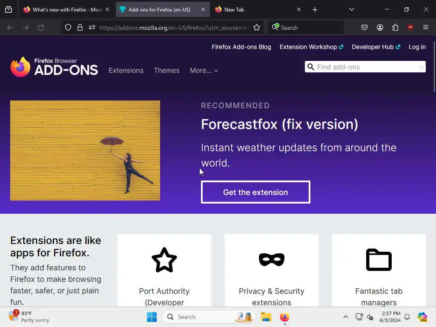
Task: Click Log in
Action: (417, 47)
